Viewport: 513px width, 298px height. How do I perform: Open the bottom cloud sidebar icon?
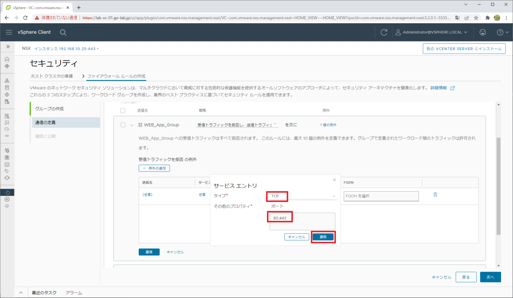click(7, 206)
